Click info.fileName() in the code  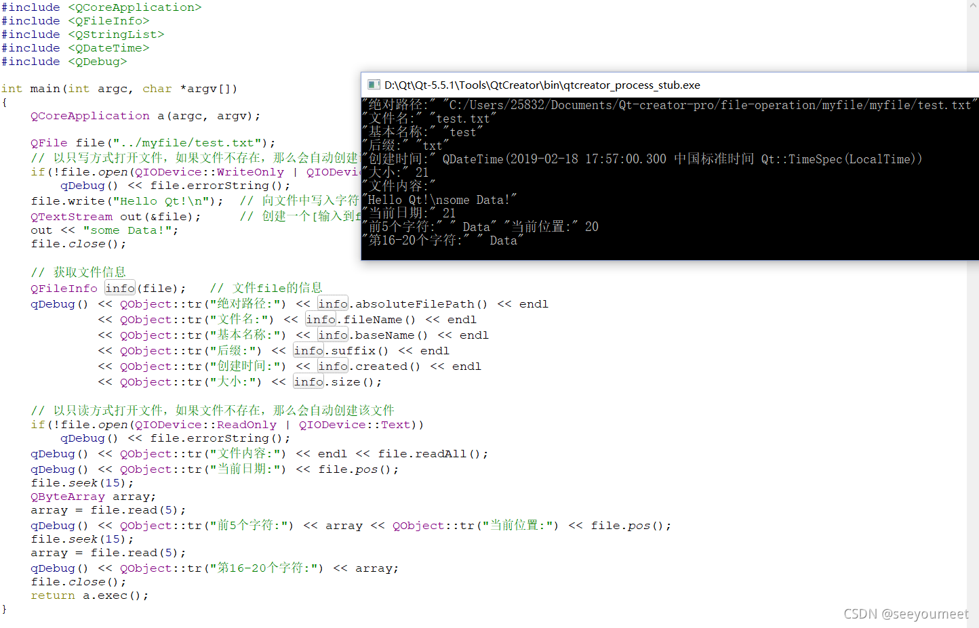tap(361, 320)
